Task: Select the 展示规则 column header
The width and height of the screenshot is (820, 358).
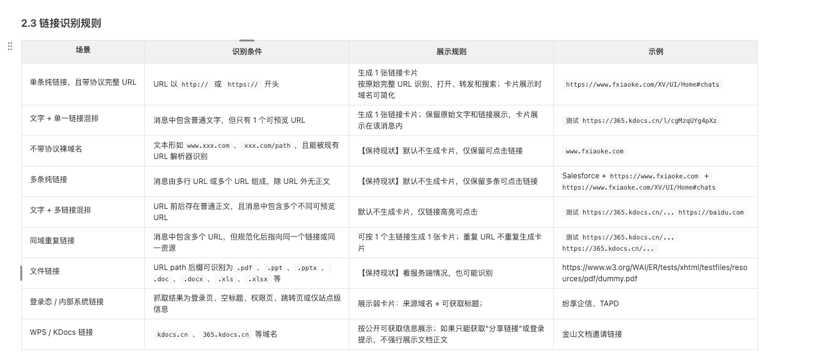Action: (x=451, y=52)
